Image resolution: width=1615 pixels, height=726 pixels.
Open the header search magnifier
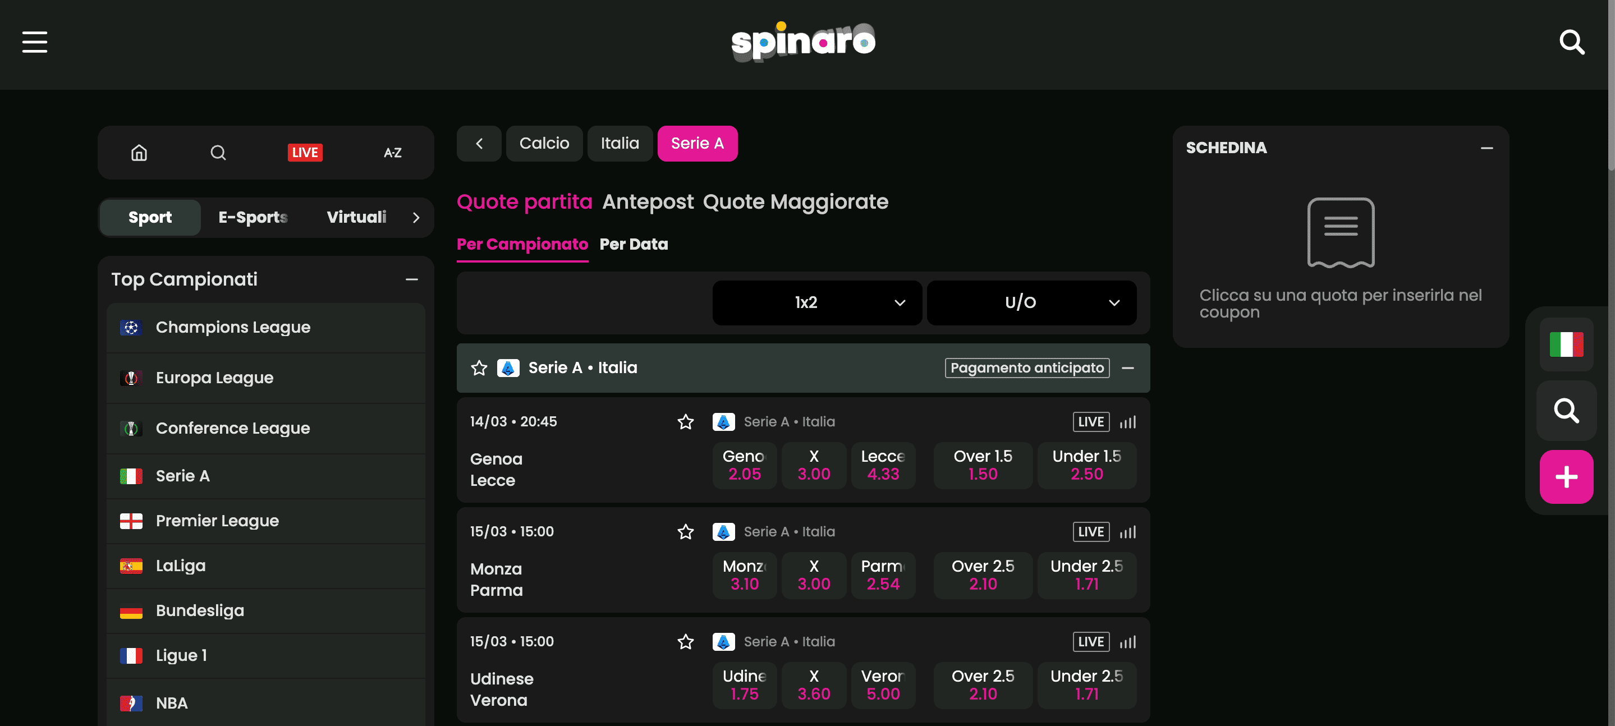(1572, 42)
